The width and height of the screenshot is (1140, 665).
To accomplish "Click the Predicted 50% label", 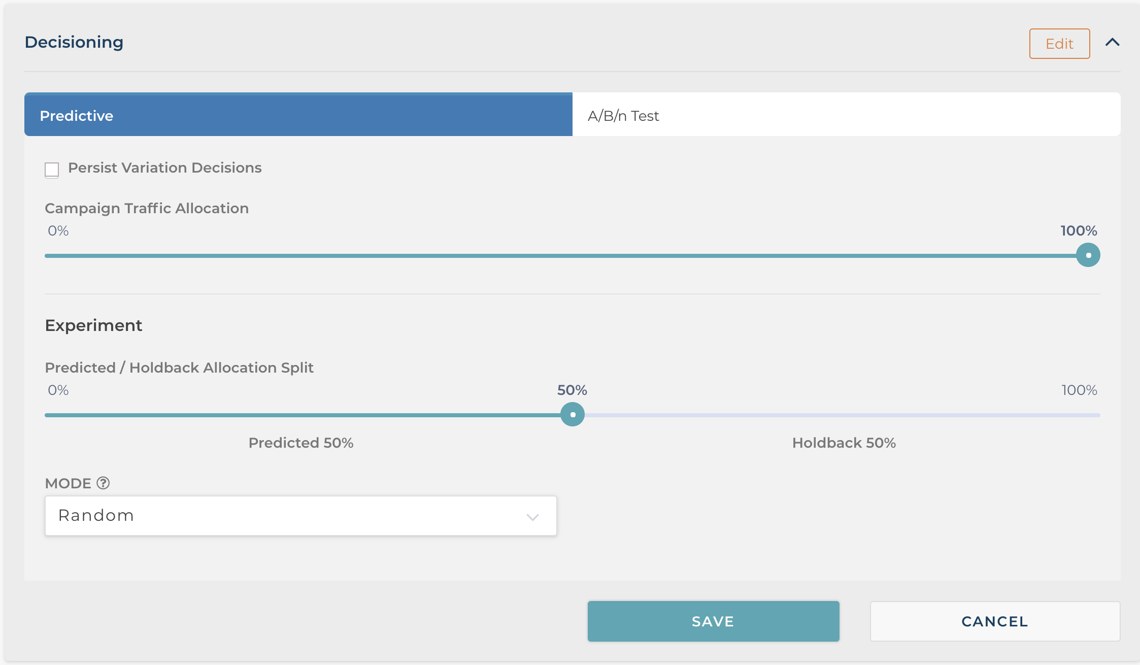I will click(x=300, y=443).
